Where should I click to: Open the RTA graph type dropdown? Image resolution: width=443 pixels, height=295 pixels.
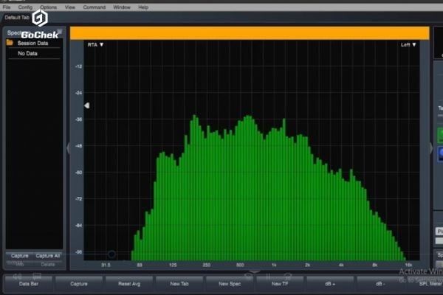coord(95,44)
